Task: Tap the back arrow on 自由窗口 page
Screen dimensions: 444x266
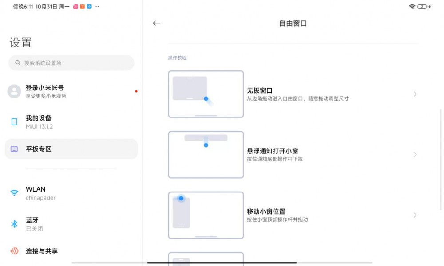Action: pos(156,23)
